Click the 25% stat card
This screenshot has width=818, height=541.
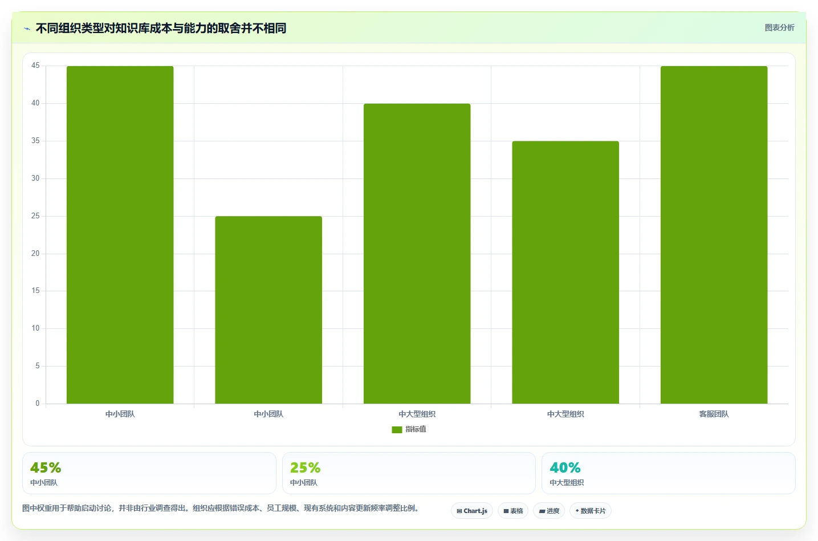click(409, 473)
